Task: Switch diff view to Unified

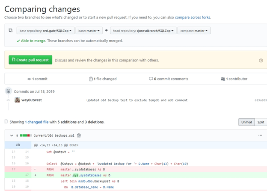Action: point(246,122)
